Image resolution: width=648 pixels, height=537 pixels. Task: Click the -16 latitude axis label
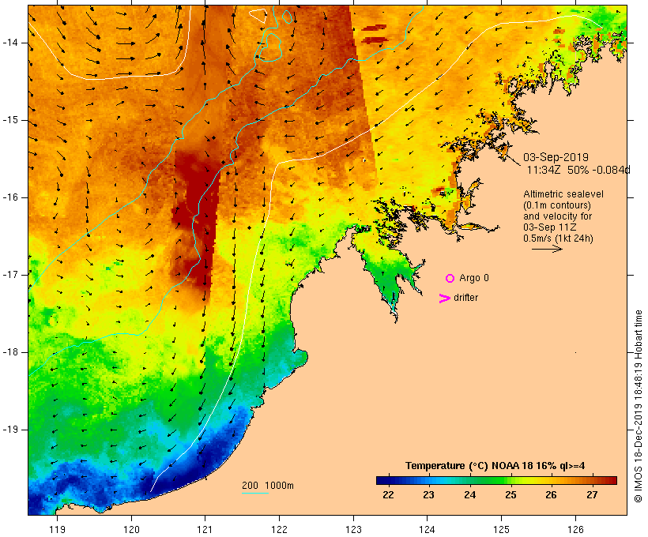click(x=9, y=197)
